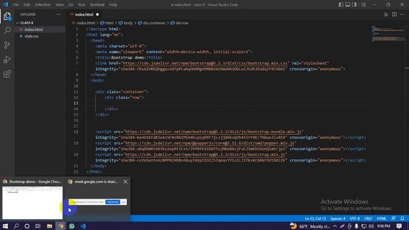
Task: Open the Terminal menu
Action: (x=97, y=4)
